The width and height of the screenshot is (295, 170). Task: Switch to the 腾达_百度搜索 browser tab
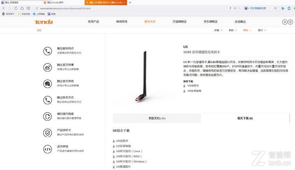click(x=21, y=2)
